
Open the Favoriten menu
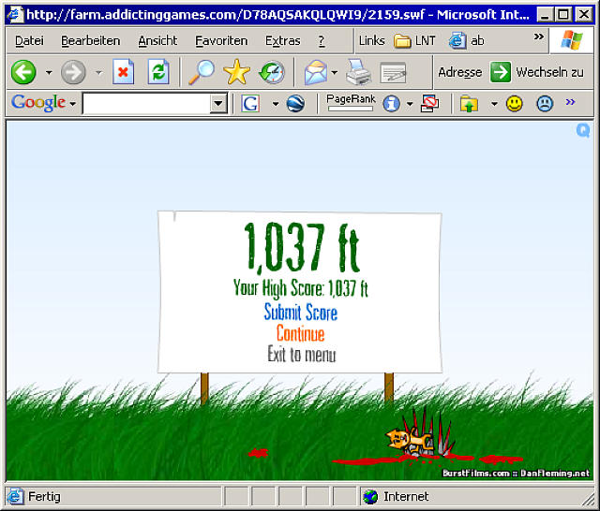pyautogui.click(x=221, y=41)
